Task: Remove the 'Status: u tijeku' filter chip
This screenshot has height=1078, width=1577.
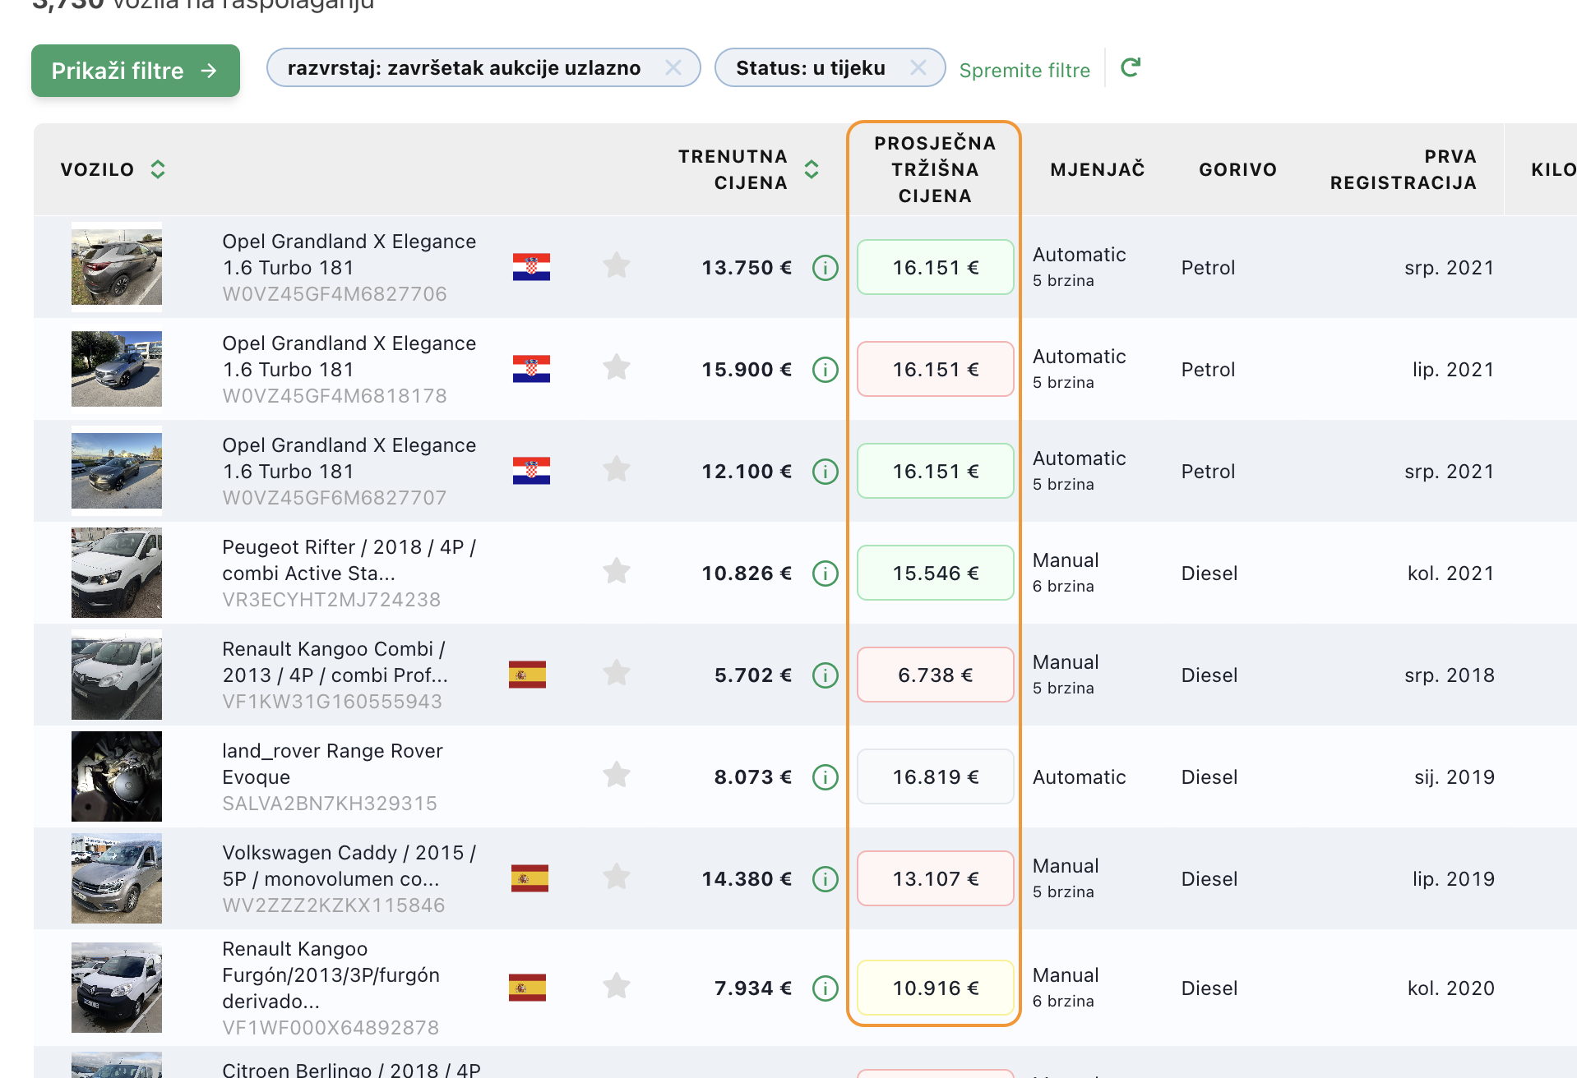Action: pyautogui.click(x=918, y=67)
